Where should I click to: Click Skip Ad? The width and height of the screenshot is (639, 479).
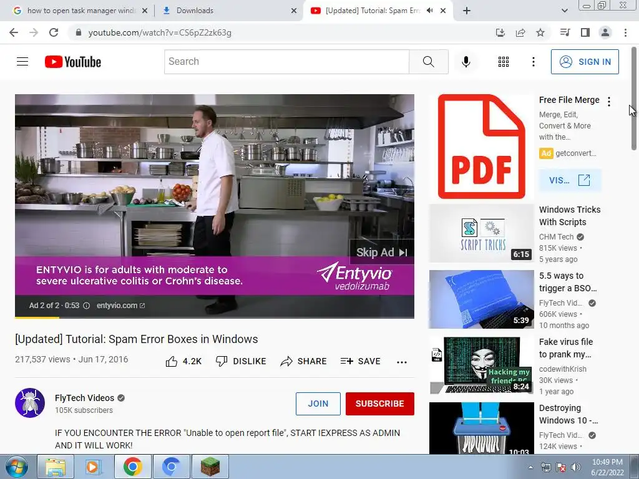coord(381,252)
